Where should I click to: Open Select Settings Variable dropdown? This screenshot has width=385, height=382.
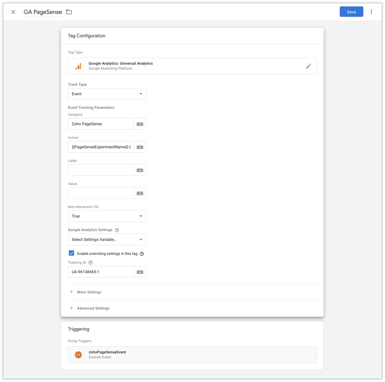coord(107,240)
